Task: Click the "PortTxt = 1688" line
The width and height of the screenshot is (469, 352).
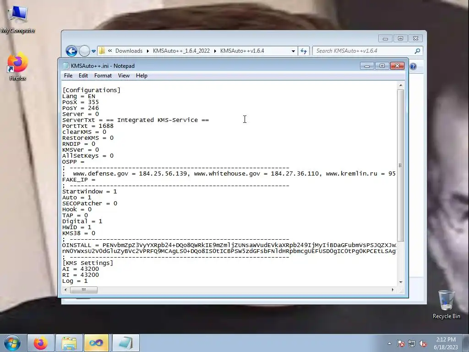Action: click(88, 126)
